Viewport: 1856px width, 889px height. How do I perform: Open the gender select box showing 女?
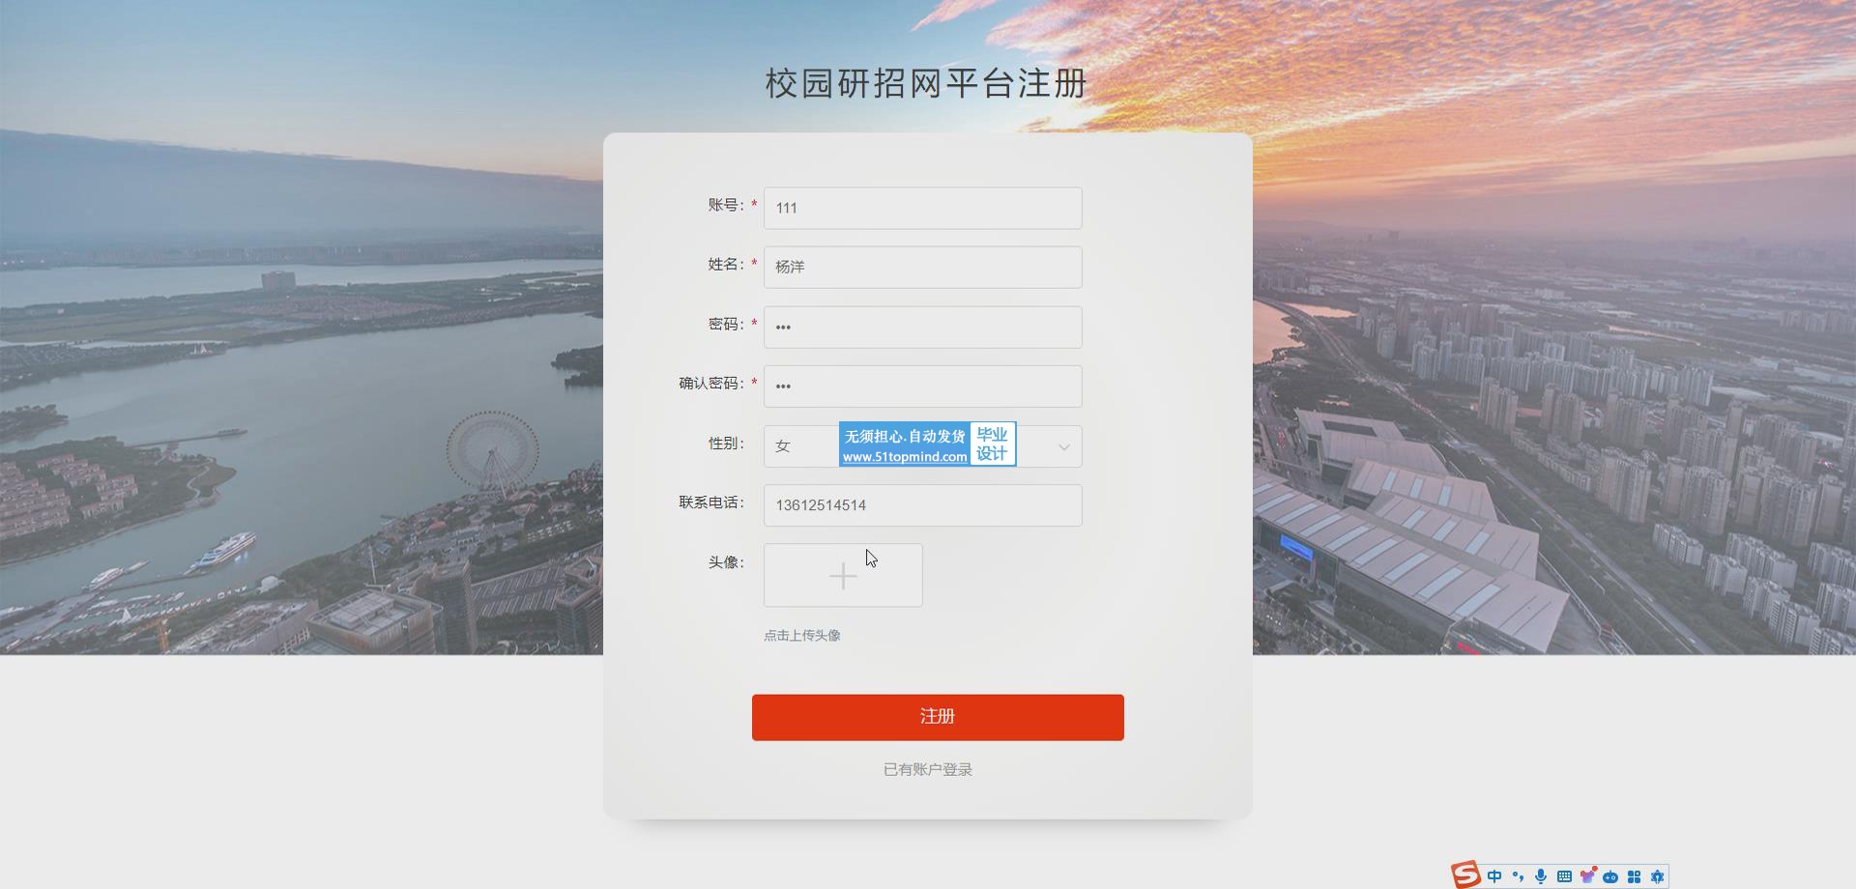point(922,446)
